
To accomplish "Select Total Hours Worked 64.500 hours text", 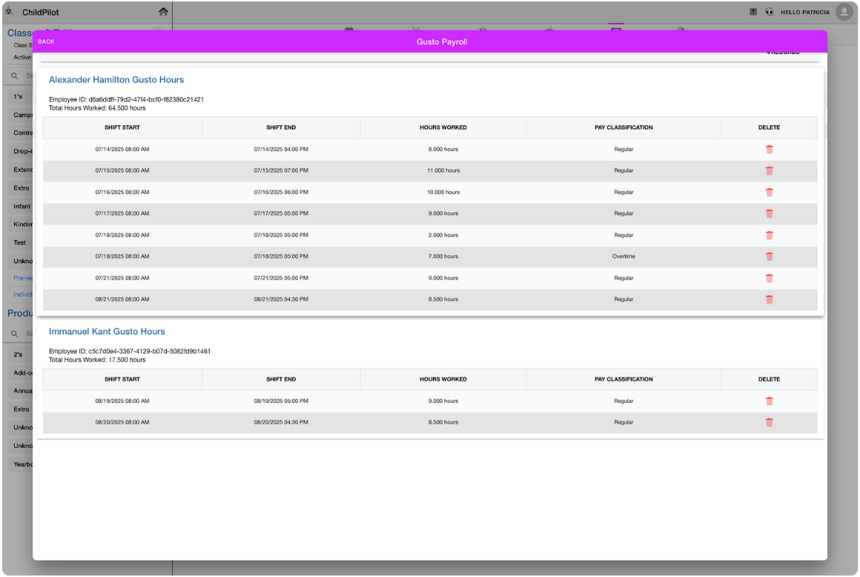I will coord(97,108).
